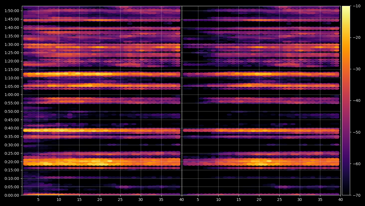Click x-axis label 15 under left spectrogram
The image size is (365, 206).
pyautogui.click(x=79, y=200)
